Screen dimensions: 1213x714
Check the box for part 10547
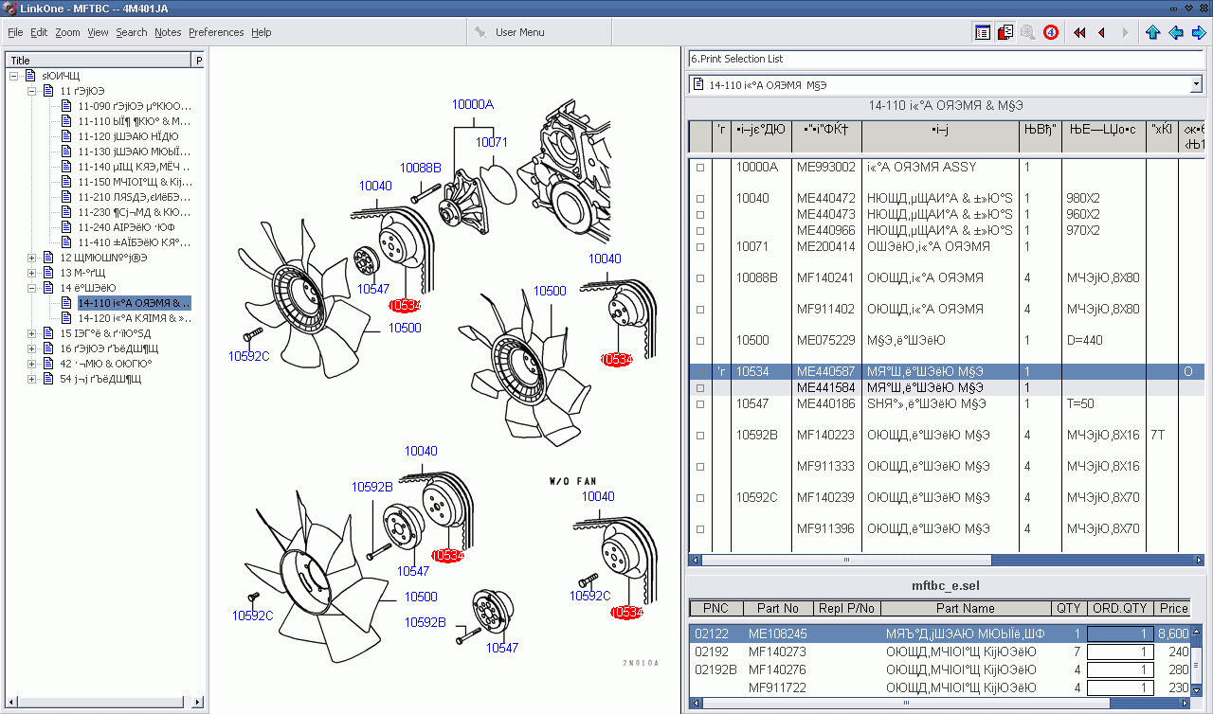[x=700, y=404]
